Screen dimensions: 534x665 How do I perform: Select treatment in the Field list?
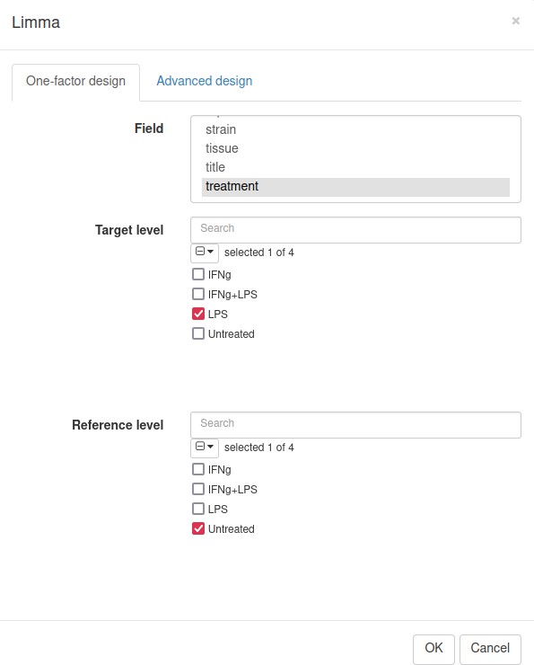pyautogui.click(x=355, y=187)
